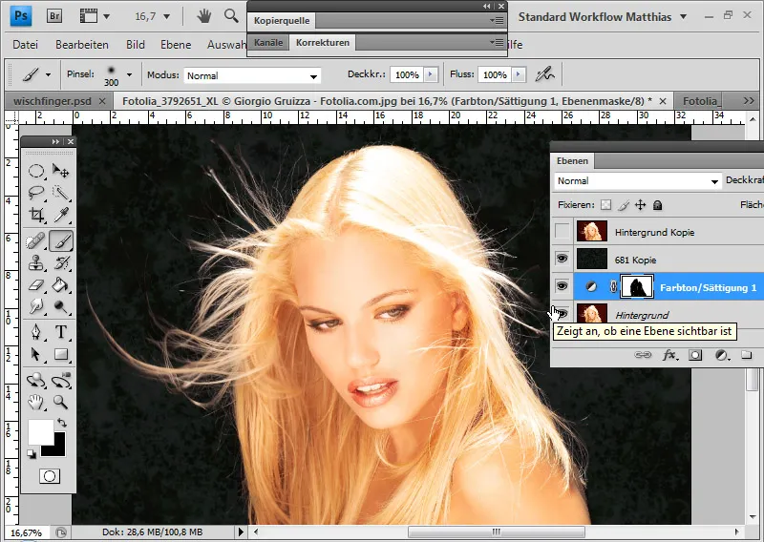Viewport: 764px width, 542px height.
Task: Select the 3D Orbit camera tool
Action: point(61,381)
